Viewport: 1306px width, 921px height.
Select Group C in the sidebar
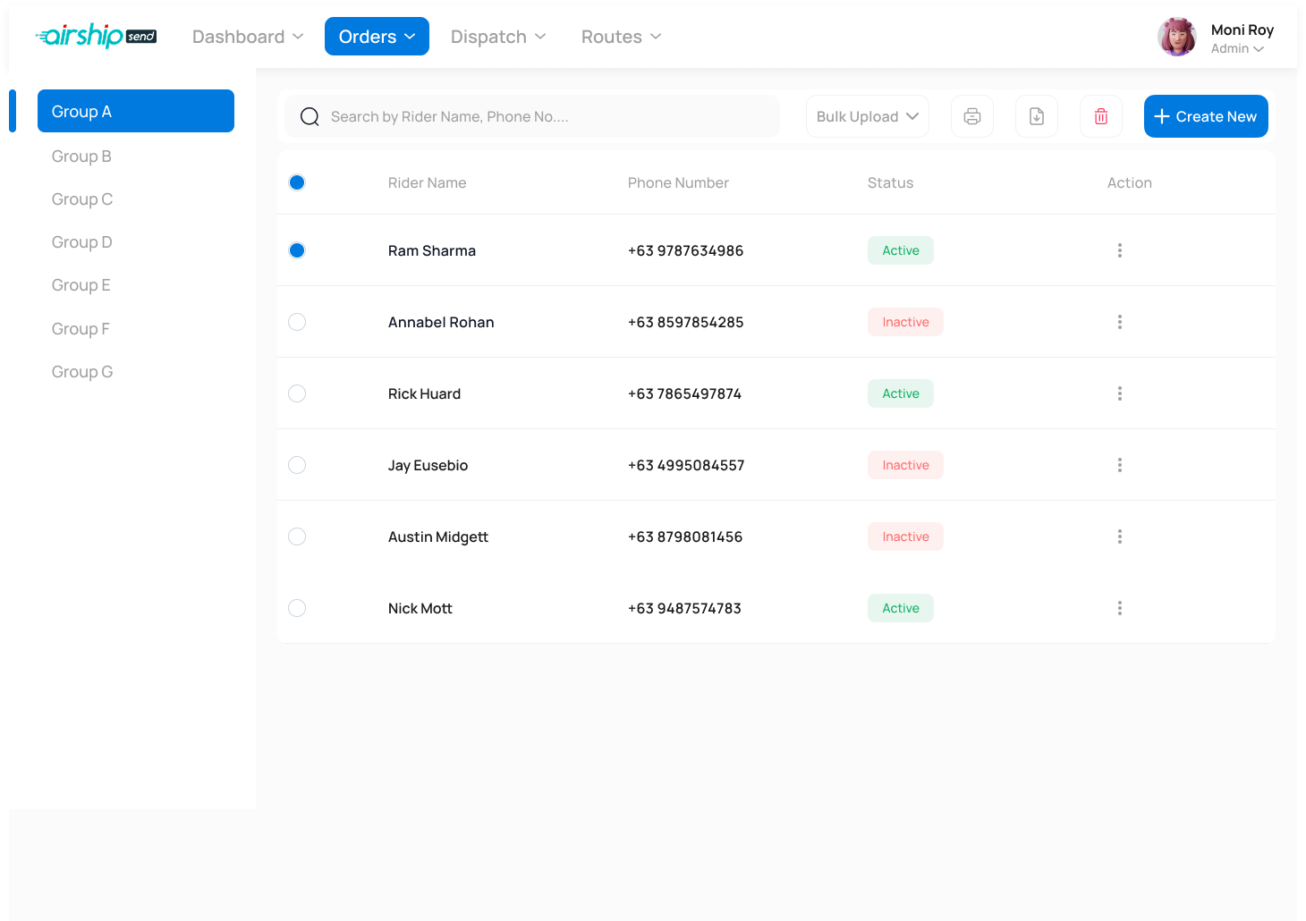[82, 199]
